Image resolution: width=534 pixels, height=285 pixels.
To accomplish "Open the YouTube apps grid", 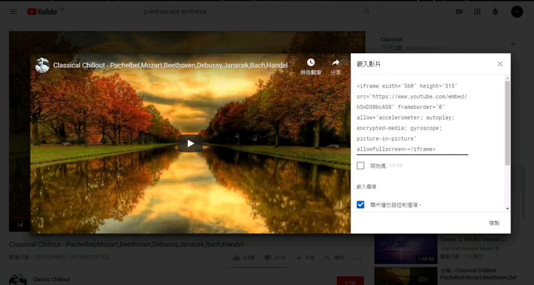I will click(x=477, y=11).
